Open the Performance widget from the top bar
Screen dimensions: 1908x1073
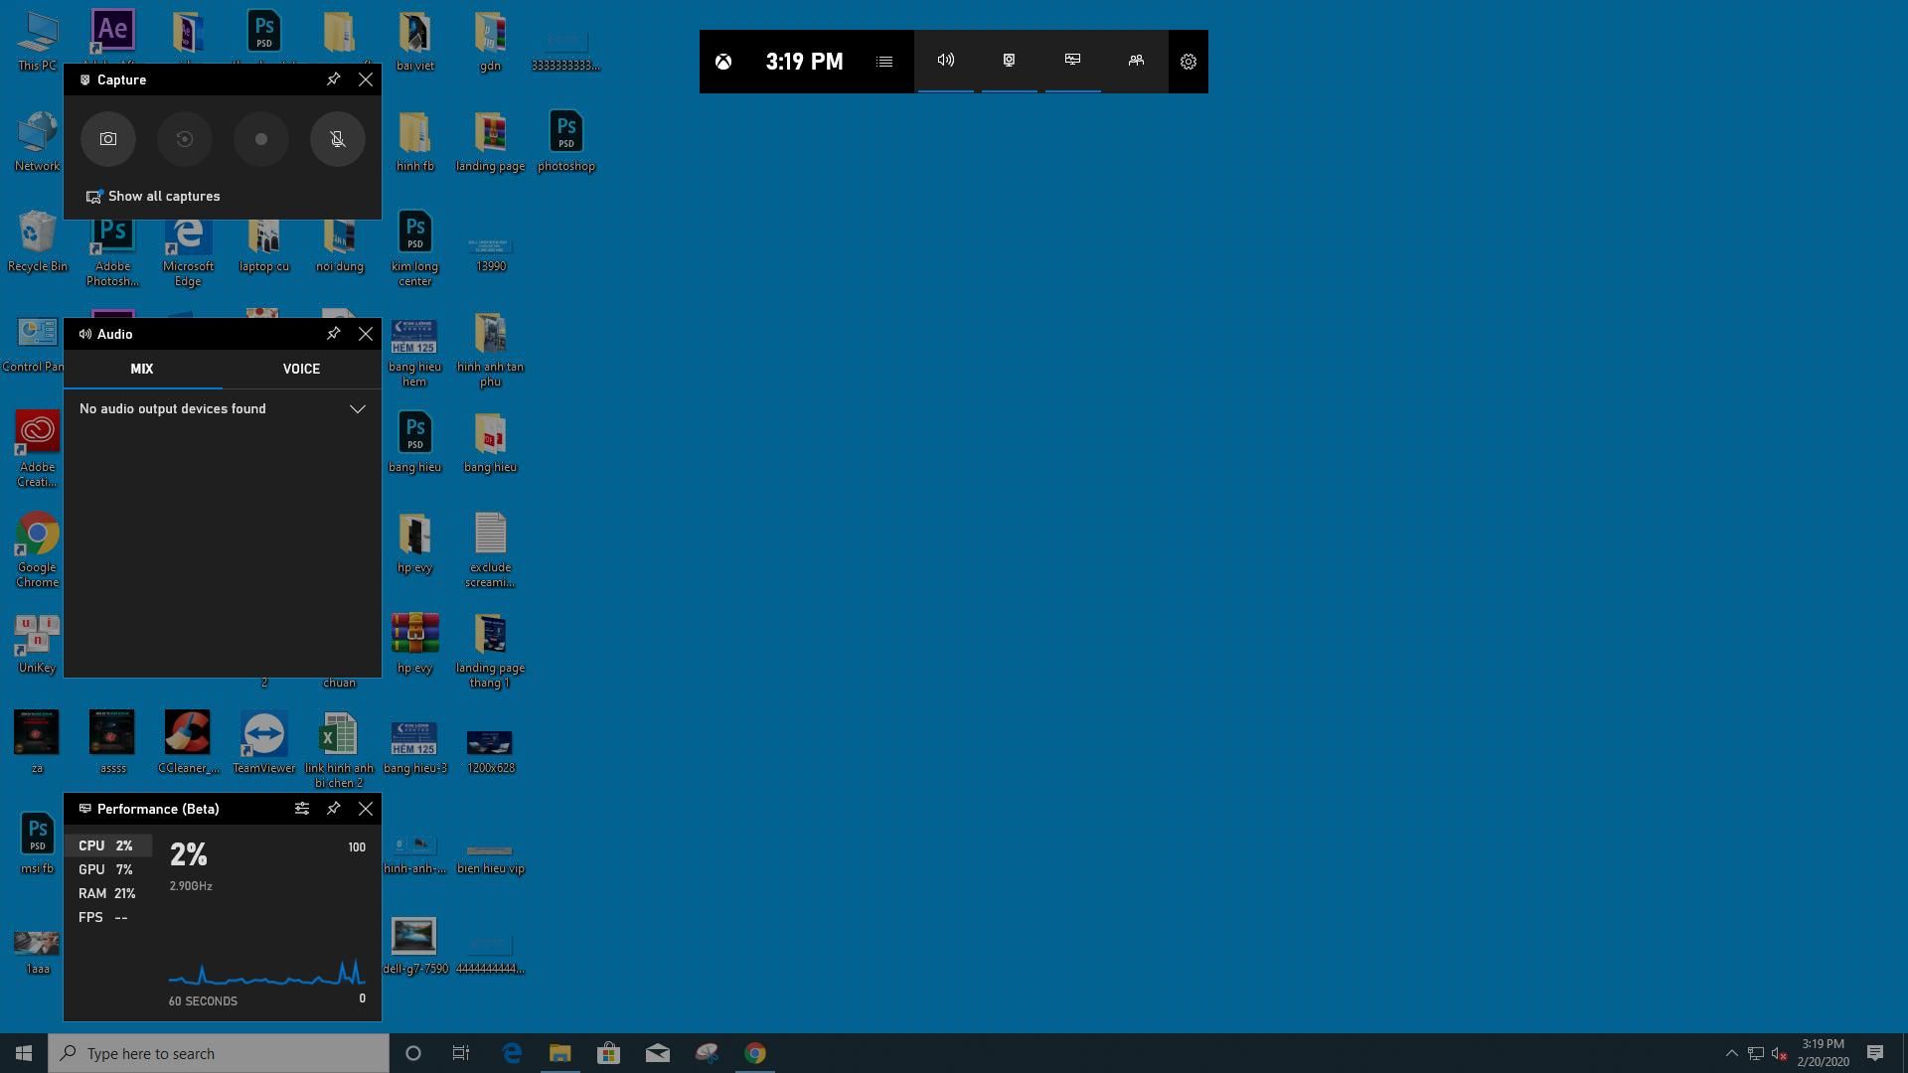(x=1072, y=61)
